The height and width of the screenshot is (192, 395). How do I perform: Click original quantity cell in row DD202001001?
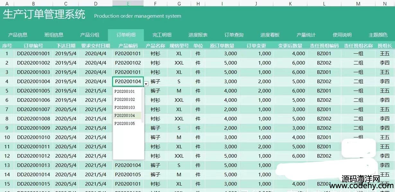[x=222, y=54]
